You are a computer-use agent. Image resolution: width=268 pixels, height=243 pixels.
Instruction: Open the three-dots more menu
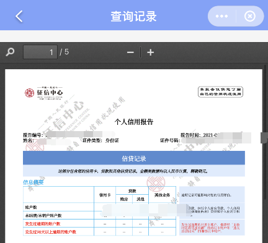click(221, 16)
